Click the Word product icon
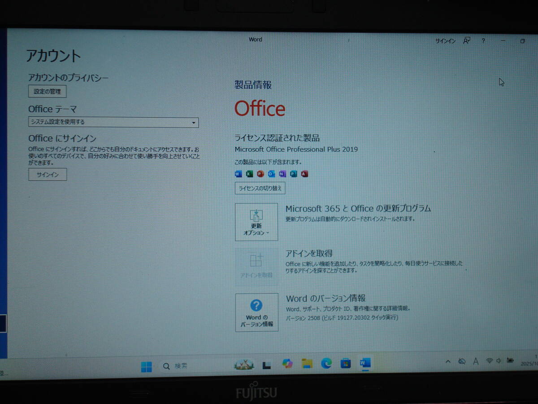538x404 pixels. [x=238, y=174]
